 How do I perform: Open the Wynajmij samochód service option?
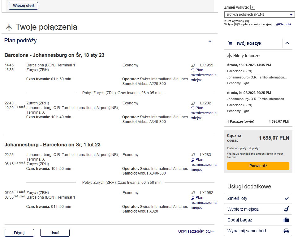coord(258,231)
